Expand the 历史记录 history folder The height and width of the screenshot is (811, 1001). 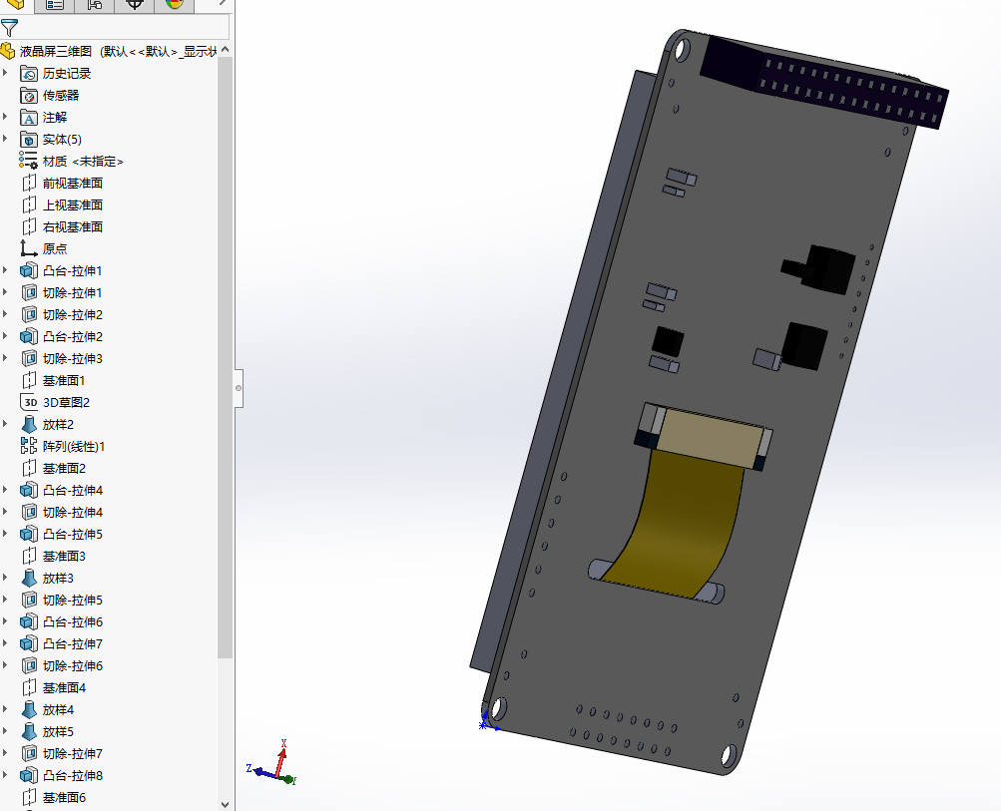tap(5, 74)
